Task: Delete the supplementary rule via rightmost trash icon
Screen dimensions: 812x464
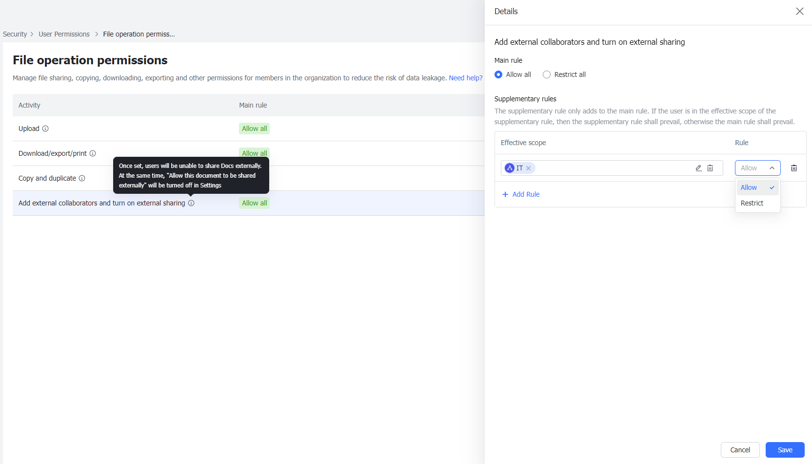Action: point(794,168)
